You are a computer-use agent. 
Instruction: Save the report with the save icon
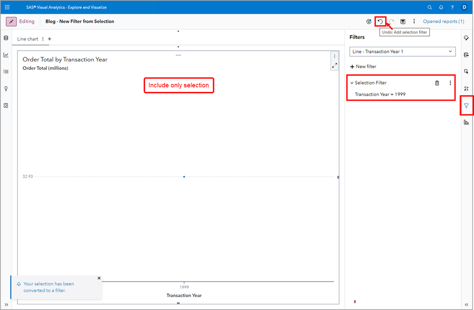pos(403,21)
